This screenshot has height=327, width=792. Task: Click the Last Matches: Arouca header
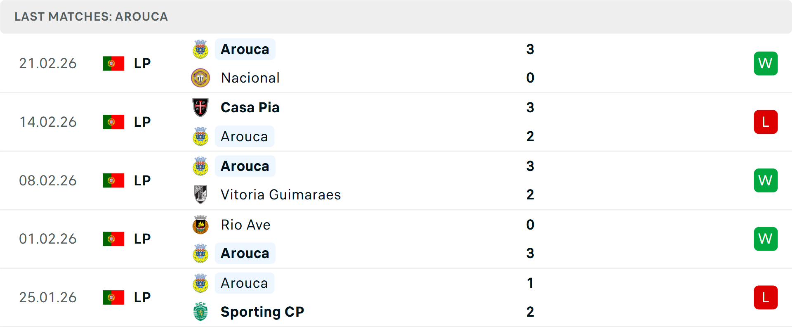coord(91,17)
